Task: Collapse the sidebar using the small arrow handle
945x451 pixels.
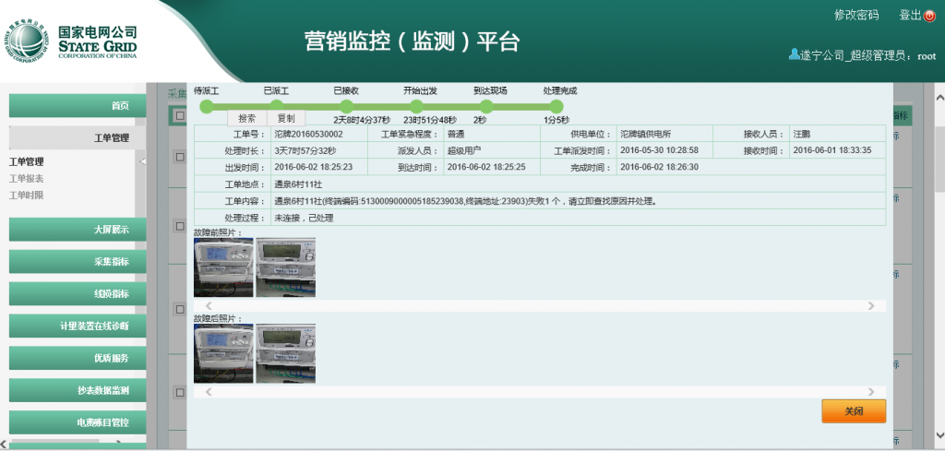Action: pyautogui.click(x=142, y=162)
